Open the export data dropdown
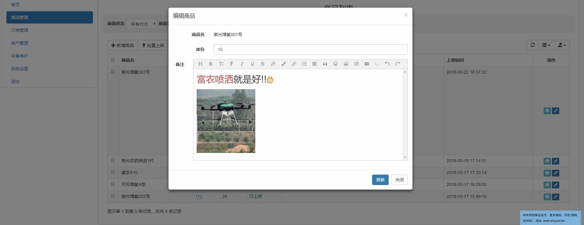 click(562, 45)
